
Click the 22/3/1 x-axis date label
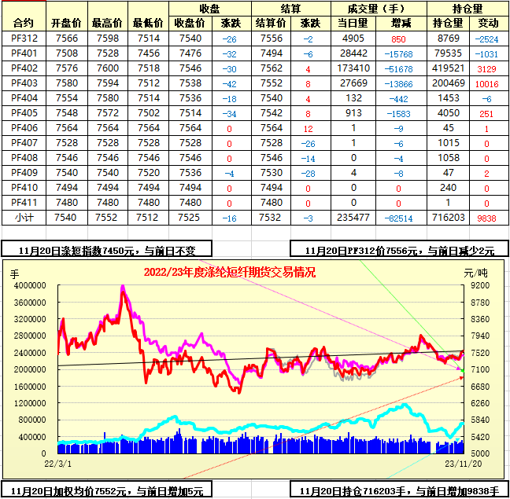coord(56,464)
